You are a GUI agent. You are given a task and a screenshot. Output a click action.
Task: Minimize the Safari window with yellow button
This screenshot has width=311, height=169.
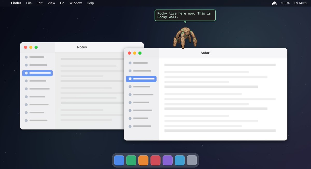pyautogui.click(x=135, y=53)
